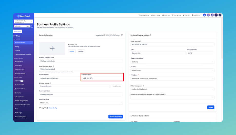Open the notifications bell icon
Viewport: 236px width, 135px height.
coord(212,15)
